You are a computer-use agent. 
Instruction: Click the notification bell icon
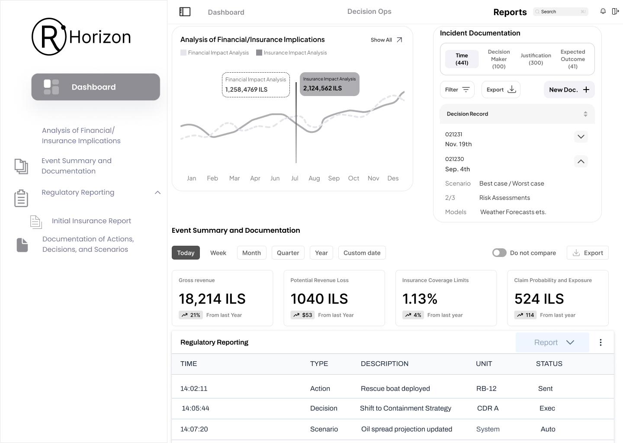(x=603, y=11)
